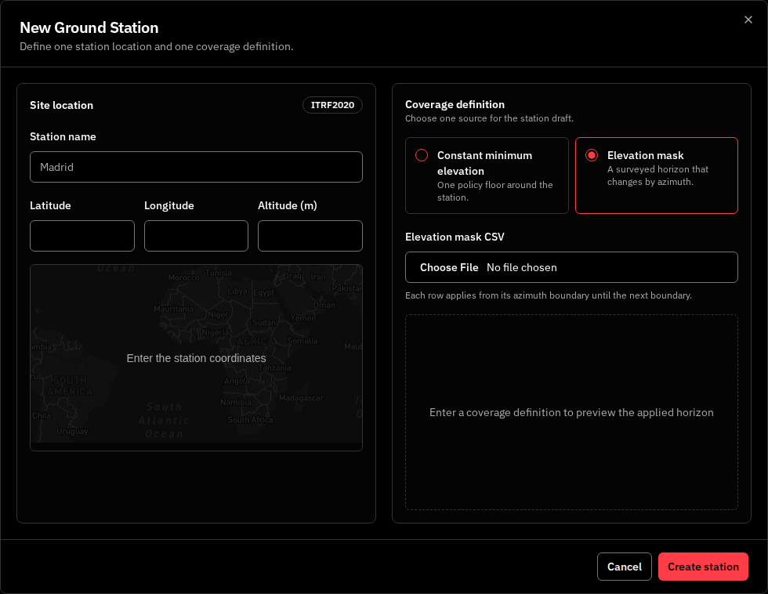
Task: Click 'Define one station location' subtitle
Action: [156, 46]
